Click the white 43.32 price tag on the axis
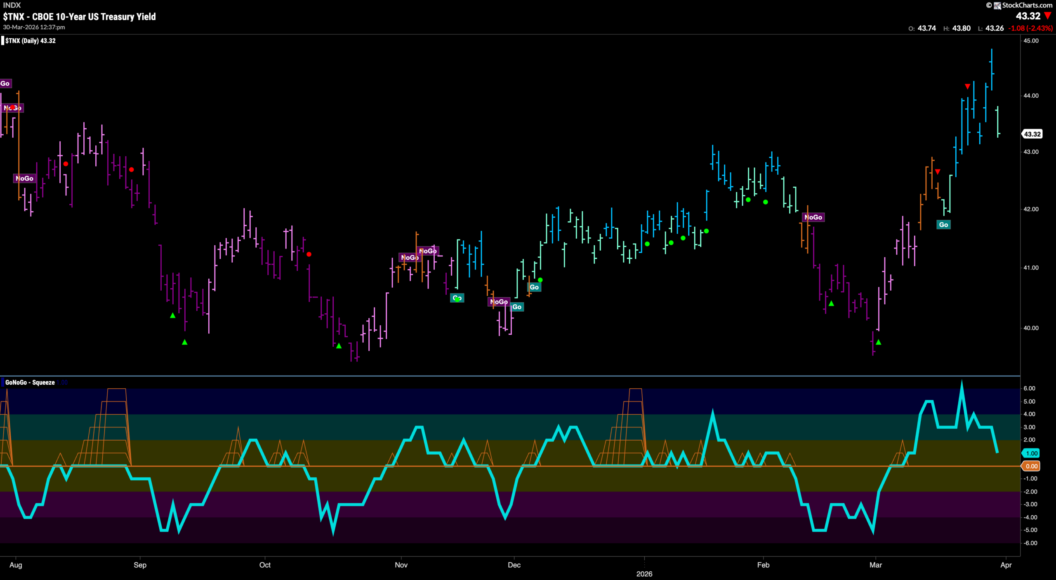1056x580 pixels. pyautogui.click(x=1032, y=134)
